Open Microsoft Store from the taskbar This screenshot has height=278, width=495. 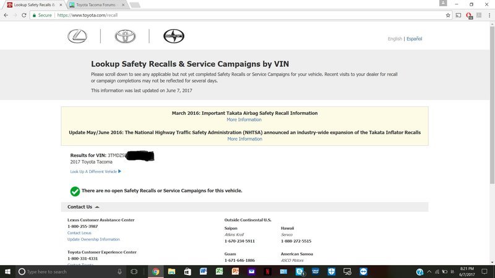click(187, 271)
